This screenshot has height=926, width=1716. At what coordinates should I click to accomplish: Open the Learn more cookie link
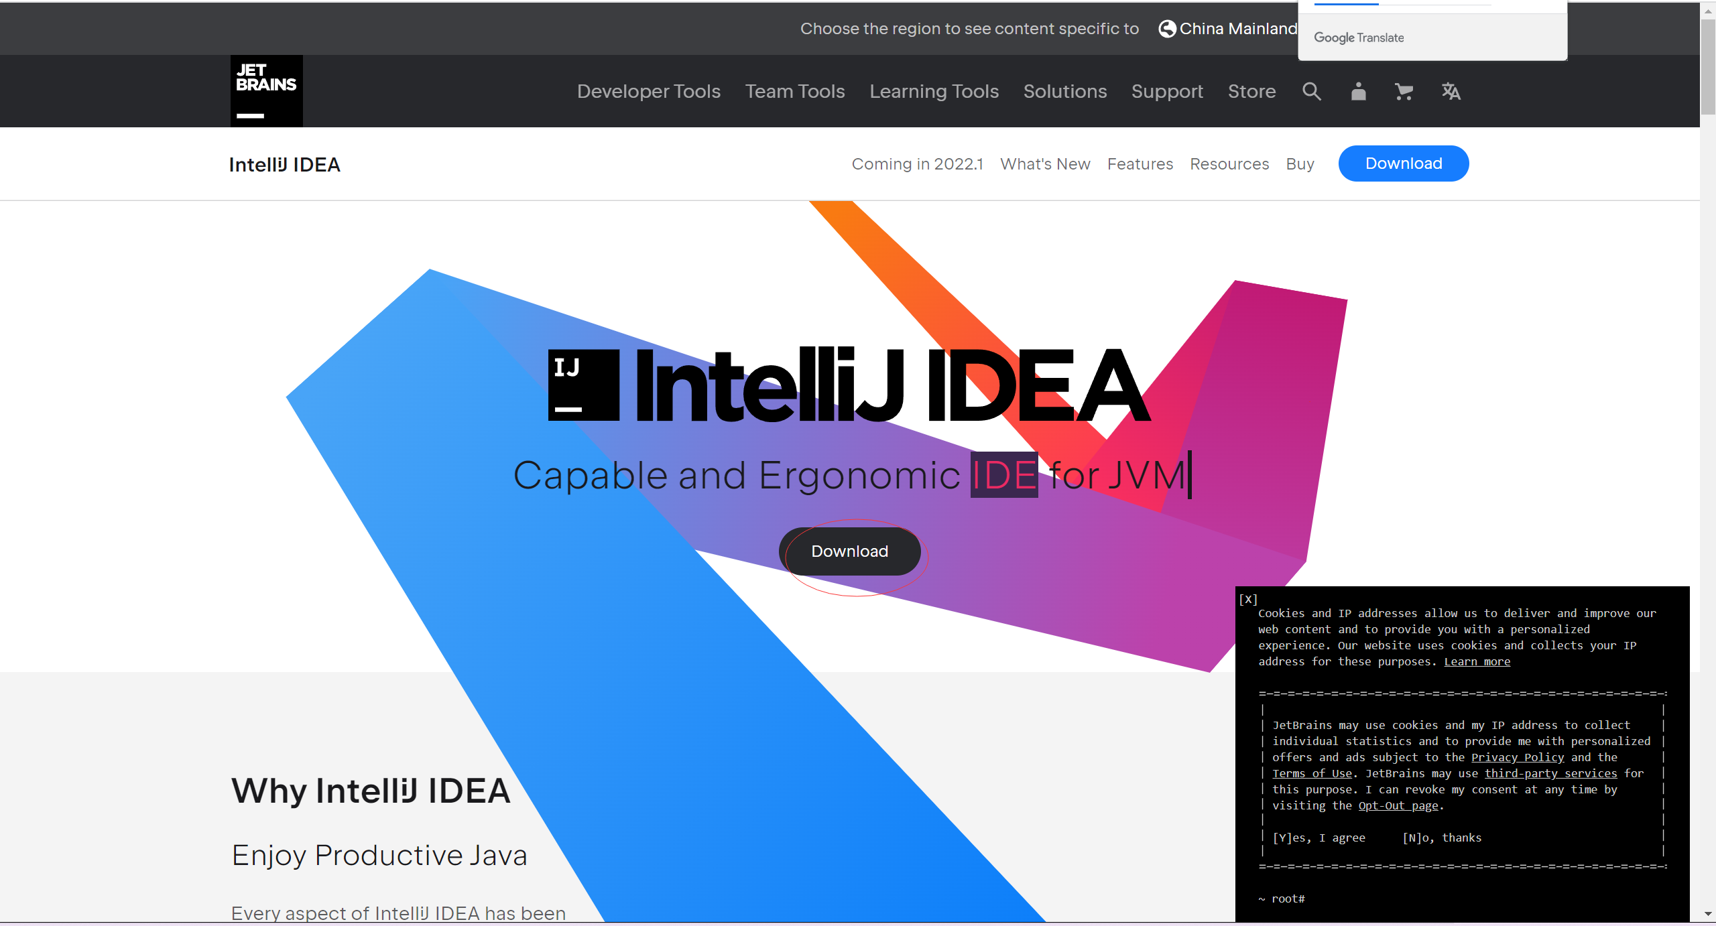pyautogui.click(x=1477, y=661)
